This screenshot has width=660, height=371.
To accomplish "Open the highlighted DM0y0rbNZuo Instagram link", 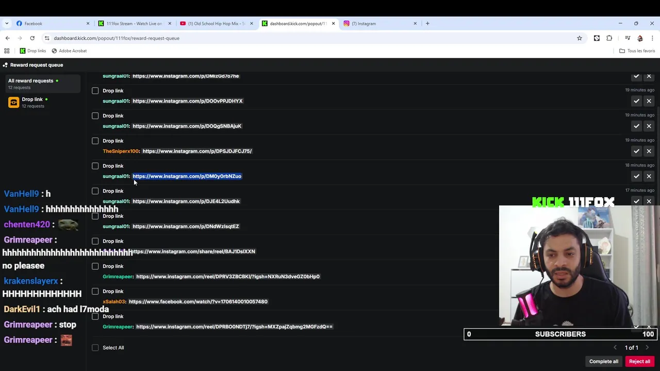I will coord(187,176).
